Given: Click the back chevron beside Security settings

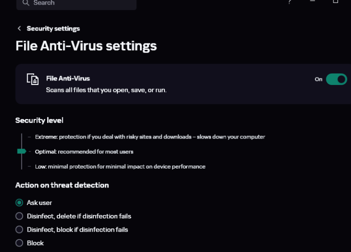Looking at the screenshot, I should click(20, 28).
